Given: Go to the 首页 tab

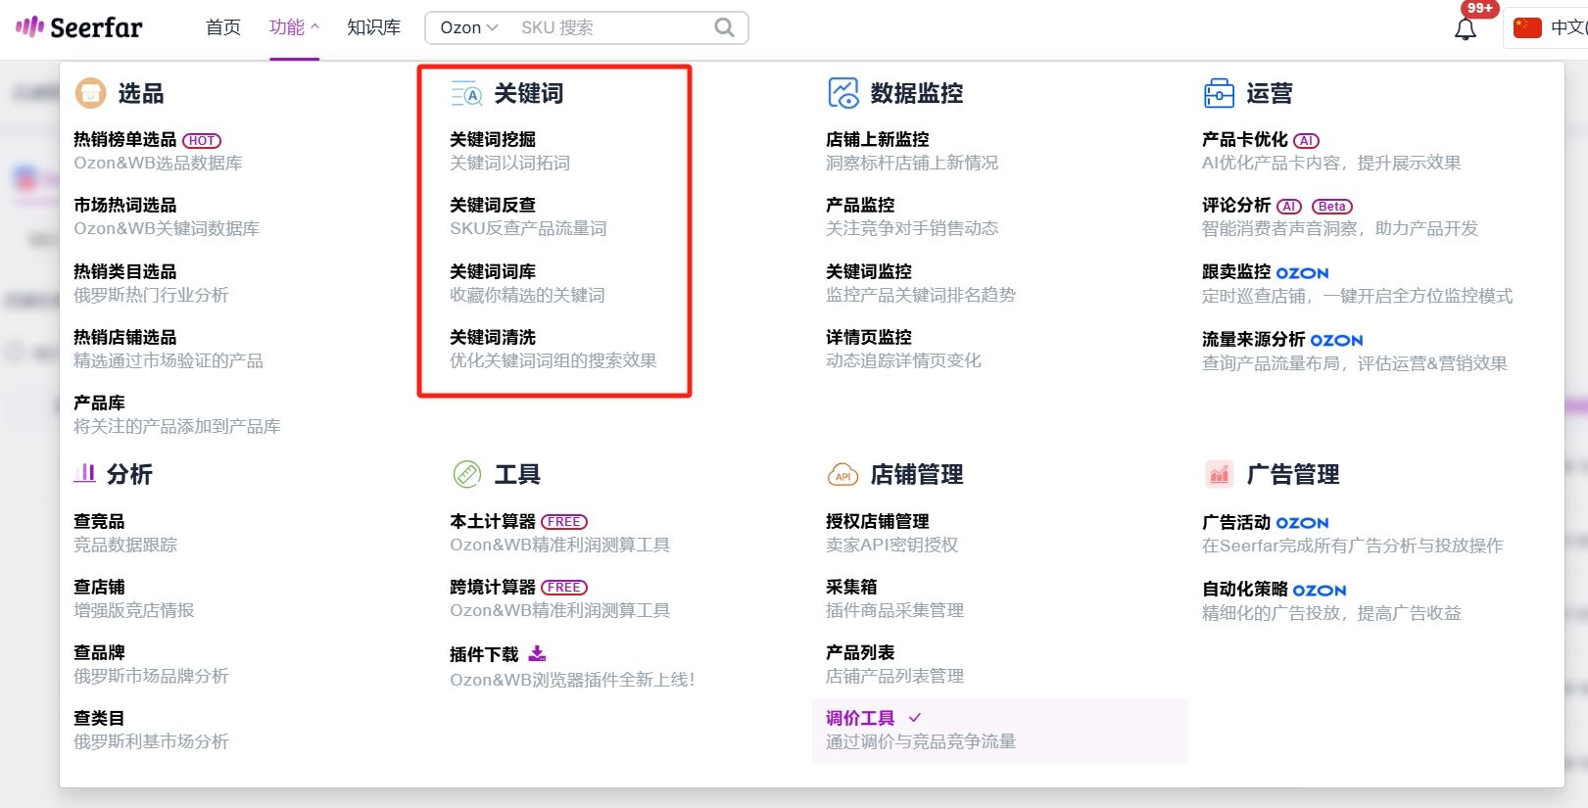Looking at the screenshot, I should 223,27.
